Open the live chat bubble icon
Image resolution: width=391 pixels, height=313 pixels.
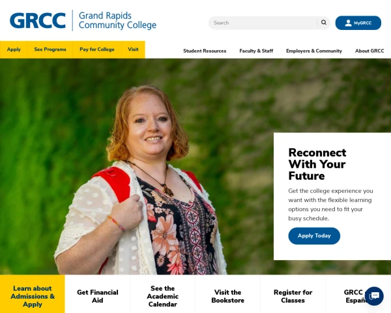[x=374, y=296]
